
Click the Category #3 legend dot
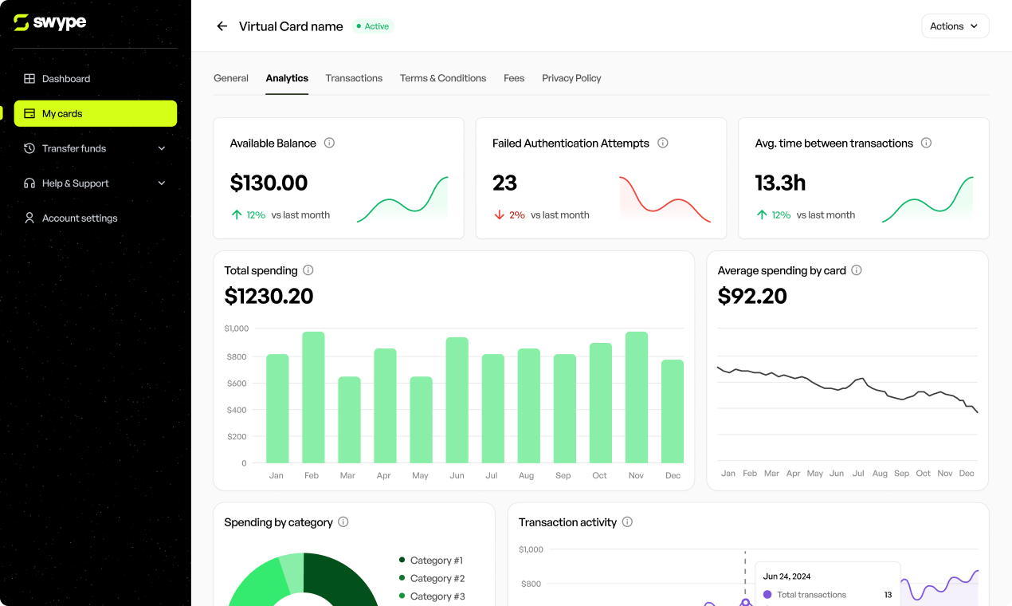[x=402, y=596]
